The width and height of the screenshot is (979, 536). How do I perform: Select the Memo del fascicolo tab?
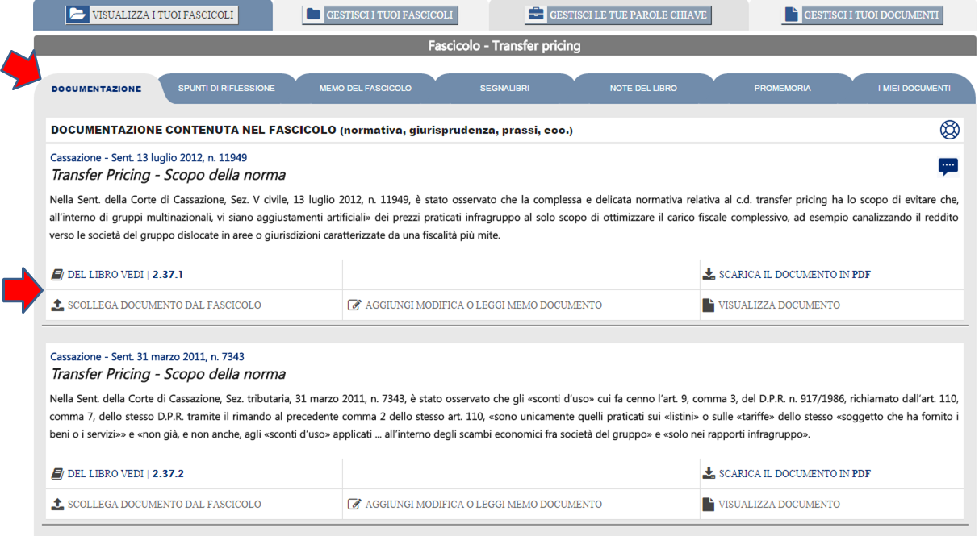point(365,89)
